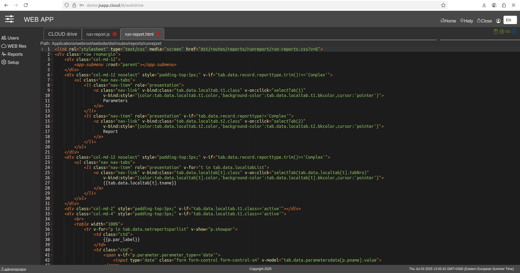Viewport: 520px width, 273px height.
Task: Fold the table block at line 35
Action: pos(52,224)
